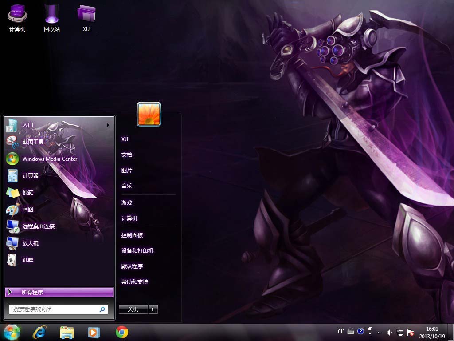Click the user account picture thumbnail
This screenshot has height=341, width=454.
[x=149, y=114]
